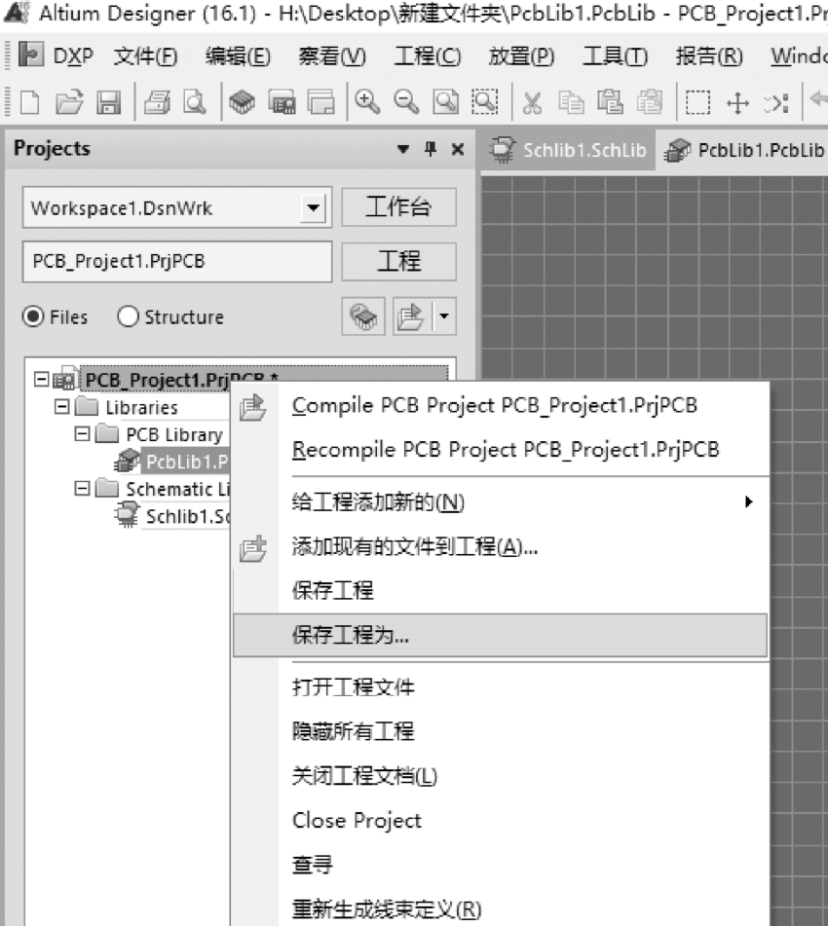The width and height of the screenshot is (828, 926).
Task: Open the 工具(T) menu
Action: coord(616,56)
